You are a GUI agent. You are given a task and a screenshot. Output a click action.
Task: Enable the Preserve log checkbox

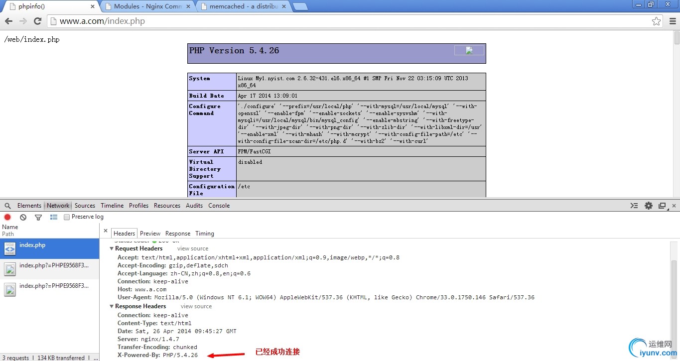pos(67,217)
